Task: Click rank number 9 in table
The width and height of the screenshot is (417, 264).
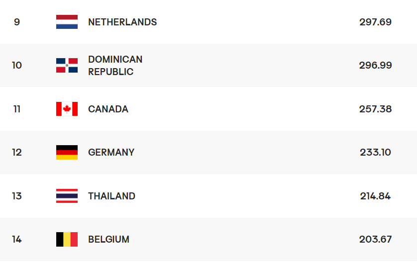Action: tap(17, 22)
